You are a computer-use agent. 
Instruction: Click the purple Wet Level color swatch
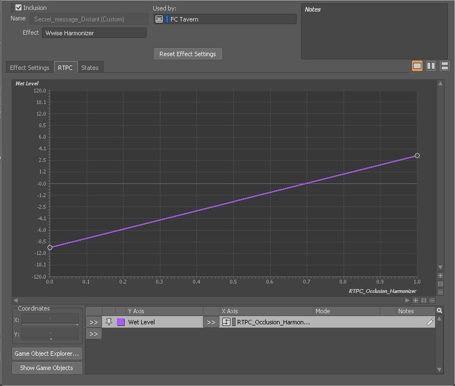pos(121,322)
